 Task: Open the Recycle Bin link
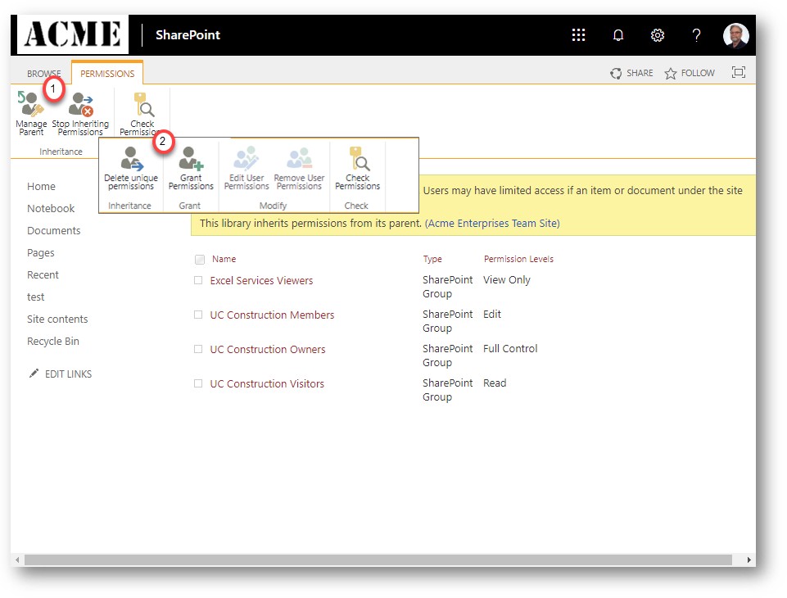[x=53, y=341]
